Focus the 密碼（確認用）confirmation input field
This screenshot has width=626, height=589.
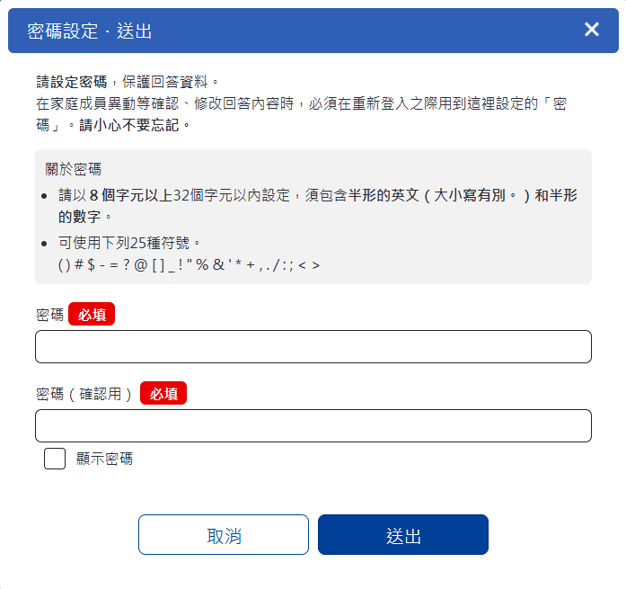coord(313,425)
